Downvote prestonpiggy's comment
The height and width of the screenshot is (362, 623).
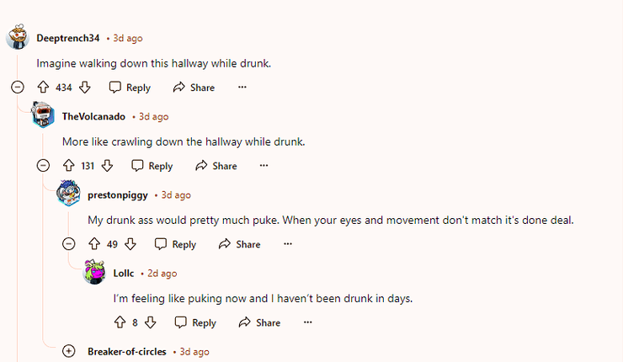pyautogui.click(x=130, y=244)
